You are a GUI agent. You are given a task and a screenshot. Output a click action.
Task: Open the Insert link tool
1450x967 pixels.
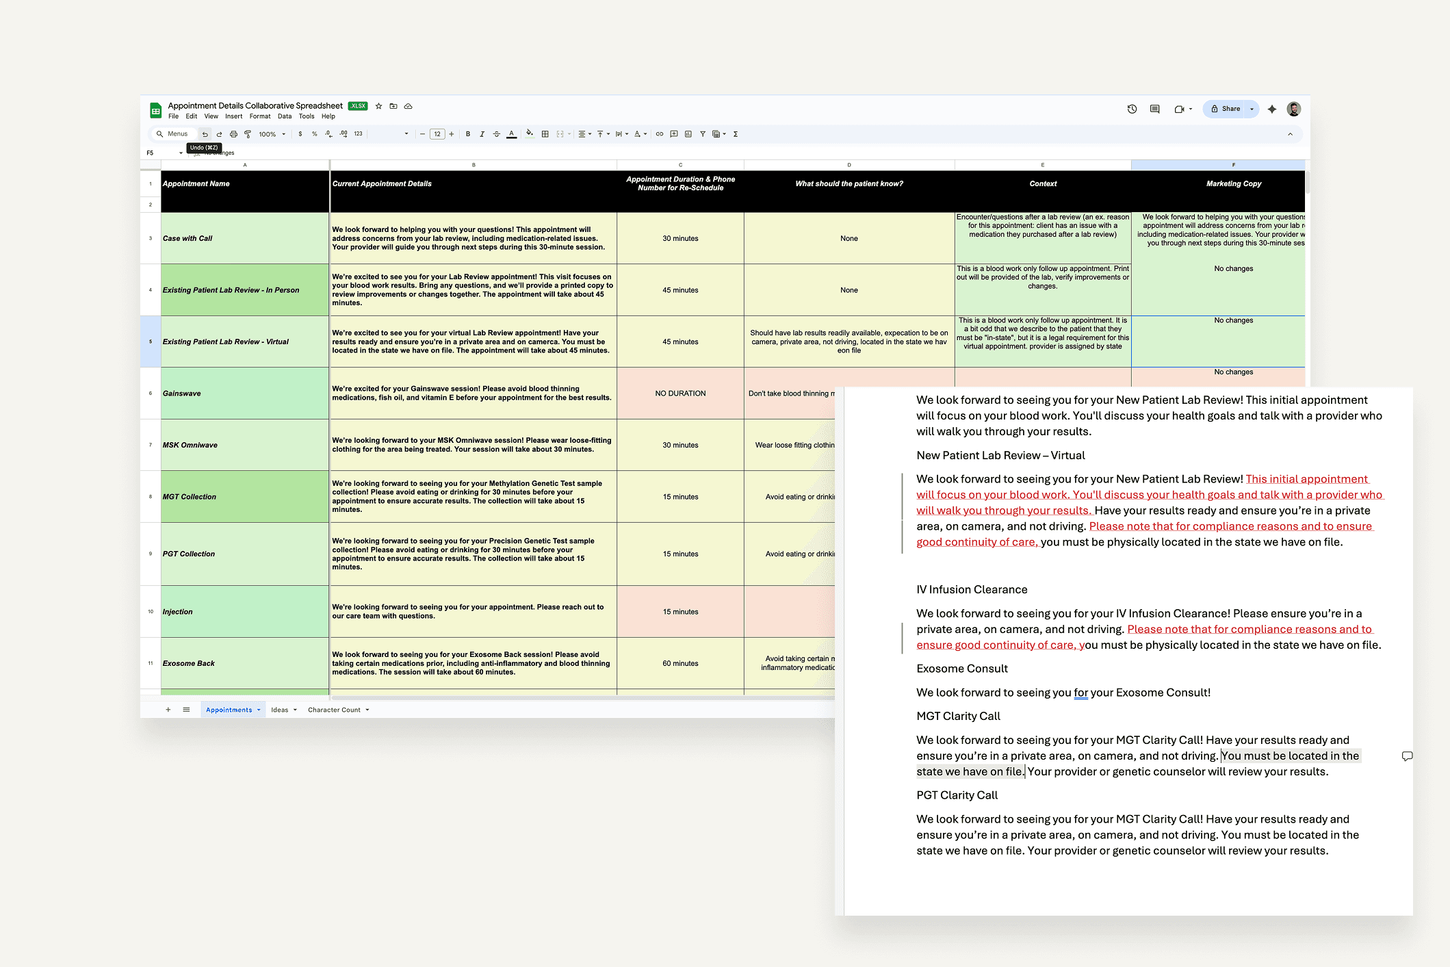660,134
